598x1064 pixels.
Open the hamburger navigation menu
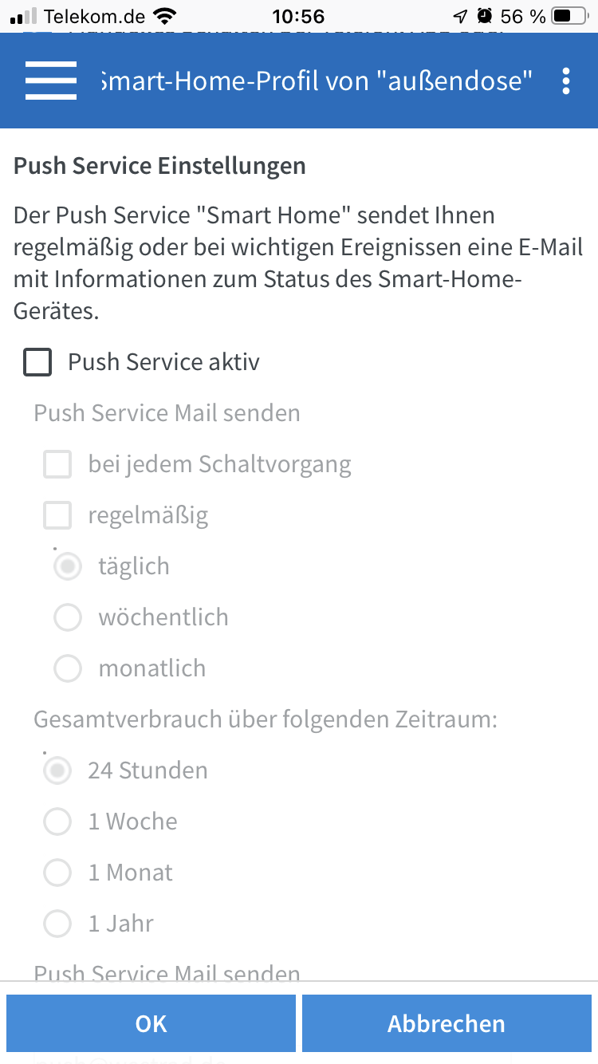coord(51,81)
